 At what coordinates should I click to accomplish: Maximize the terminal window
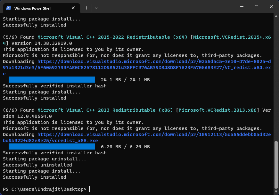(x=257, y=7)
